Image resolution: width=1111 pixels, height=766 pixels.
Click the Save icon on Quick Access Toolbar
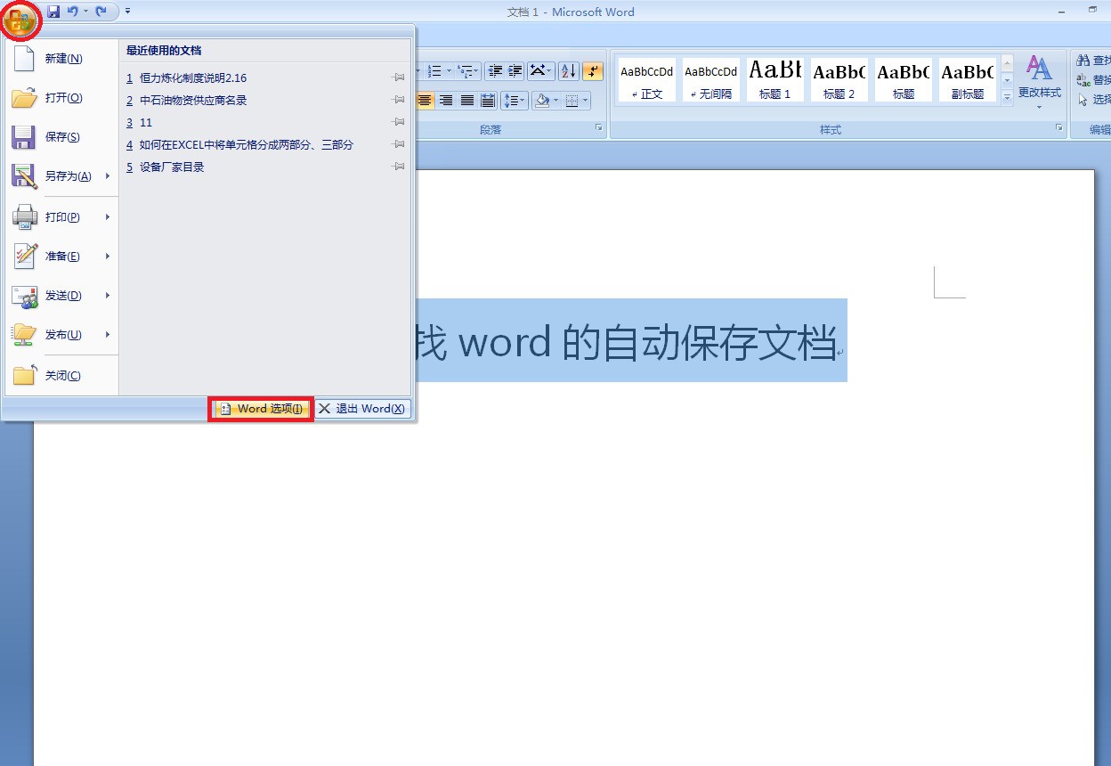point(55,11)
